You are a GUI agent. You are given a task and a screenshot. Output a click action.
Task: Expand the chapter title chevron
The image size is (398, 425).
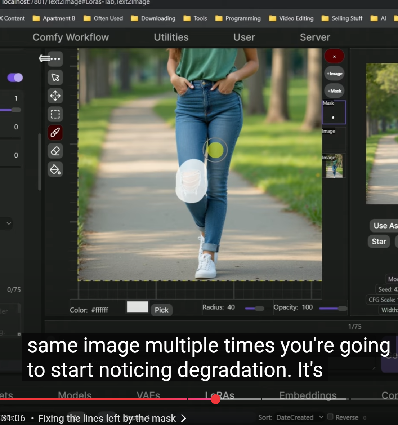[184, 418]
